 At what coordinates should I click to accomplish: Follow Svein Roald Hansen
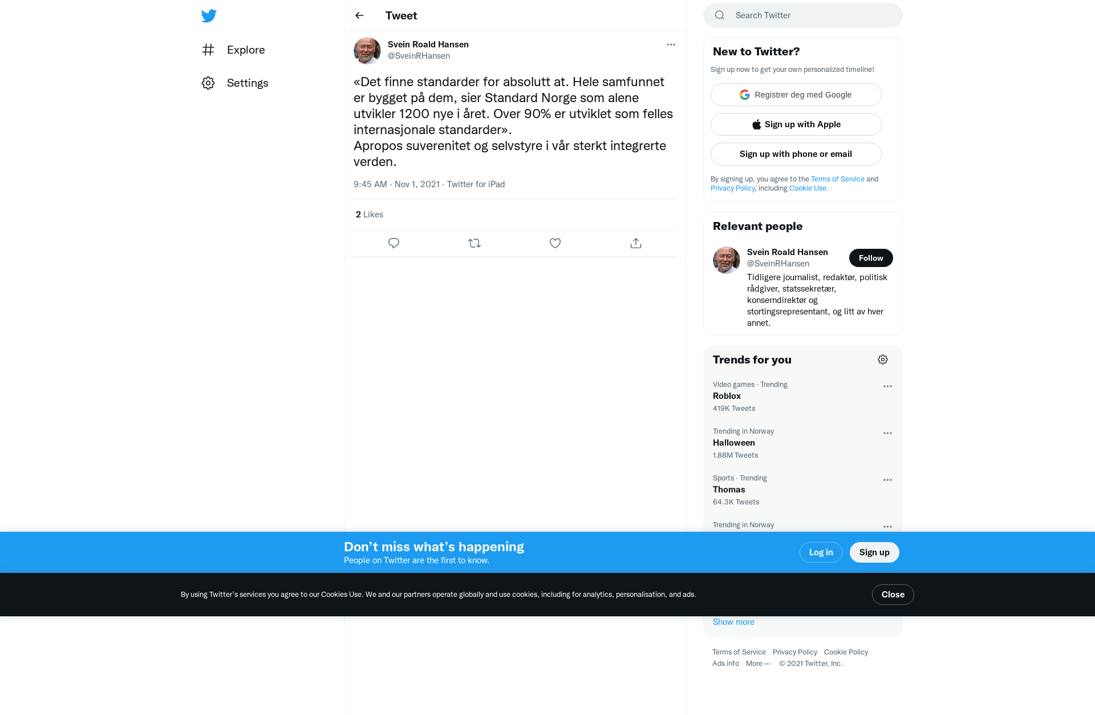click(x=871, y=258)
